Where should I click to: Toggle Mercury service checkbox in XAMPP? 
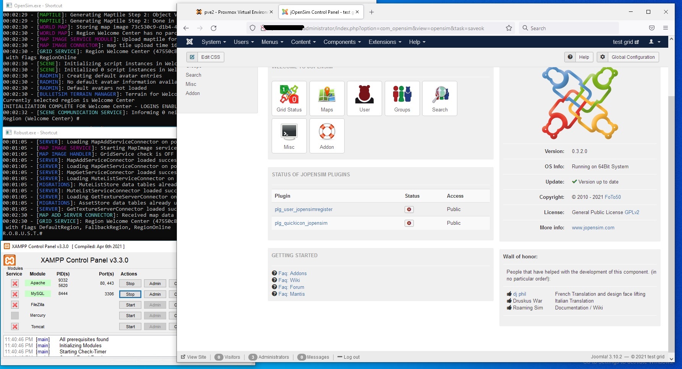click(15, 316)
